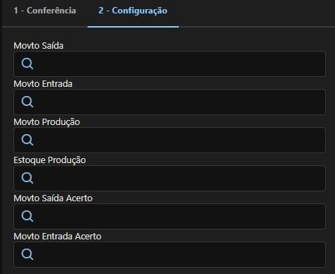This screenshot has height=274, width=335.
Task: Click the Movto Entrada Acerto label
Action: click(57, 237)
